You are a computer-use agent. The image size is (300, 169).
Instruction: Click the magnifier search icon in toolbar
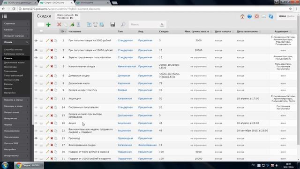coord(123,24)
